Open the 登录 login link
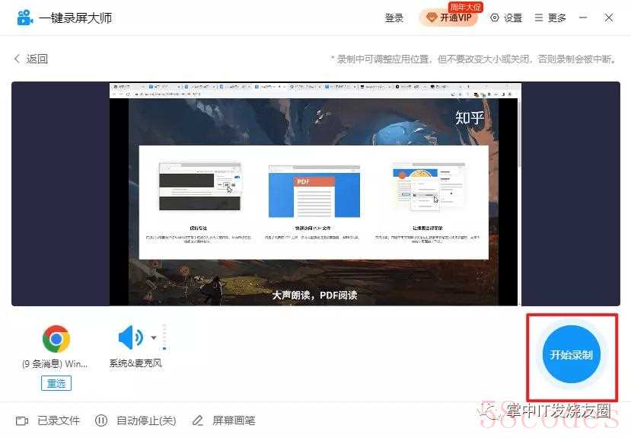 click(x=394, y=18)
